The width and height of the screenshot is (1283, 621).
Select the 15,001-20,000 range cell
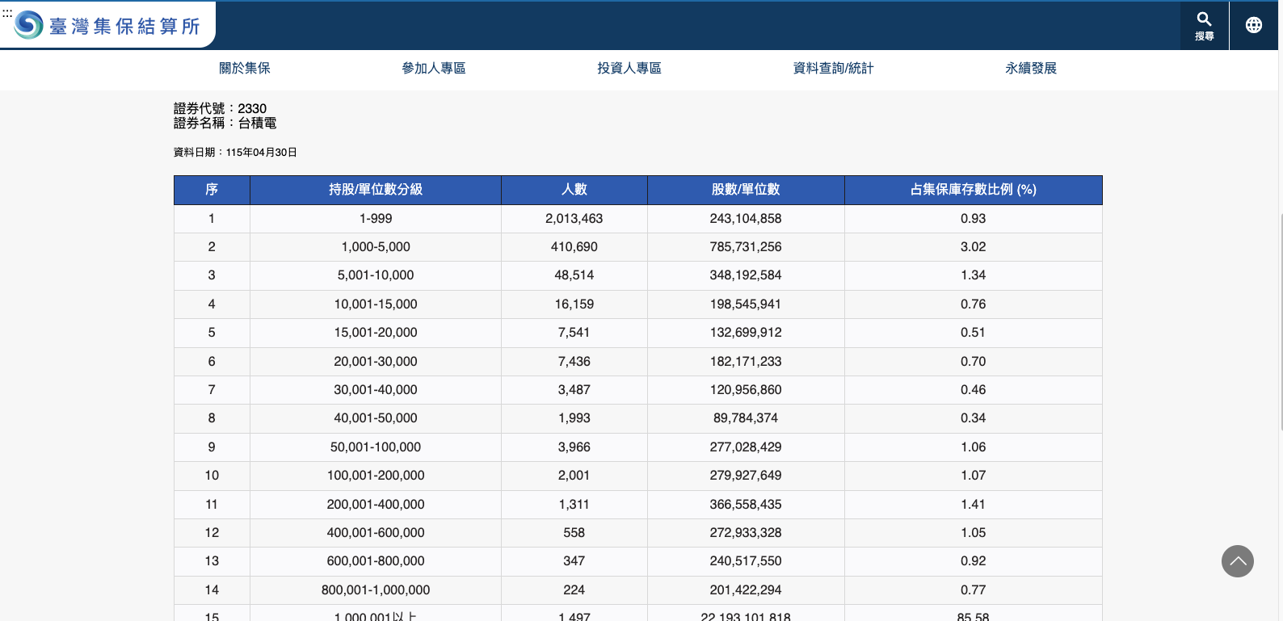pos(376,333)
